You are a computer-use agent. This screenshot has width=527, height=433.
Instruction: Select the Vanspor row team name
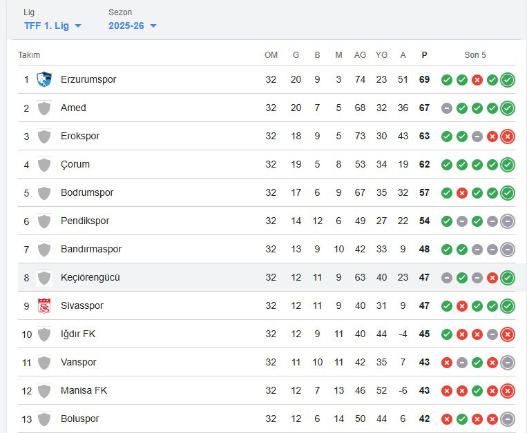(79, 362)
